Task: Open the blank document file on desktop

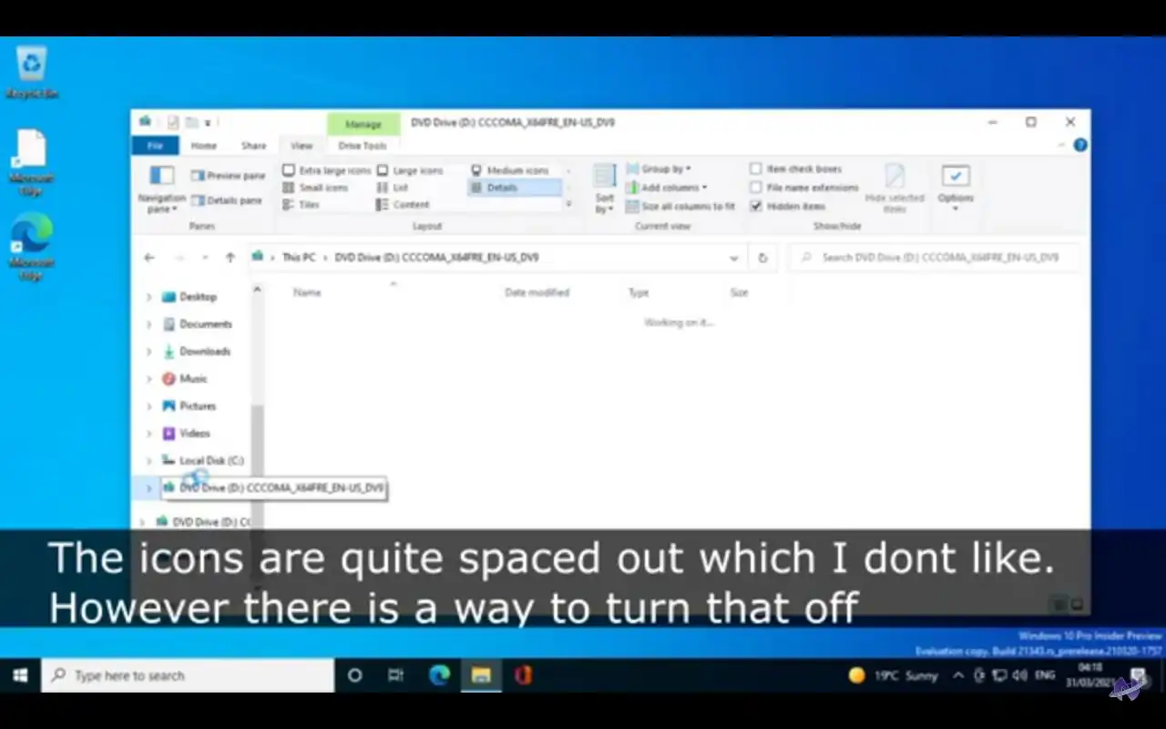Action: click(x=31, y=162)
